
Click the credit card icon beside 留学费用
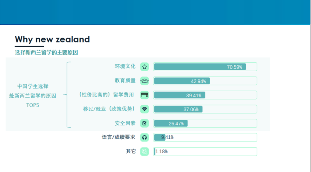click(144, 95)
